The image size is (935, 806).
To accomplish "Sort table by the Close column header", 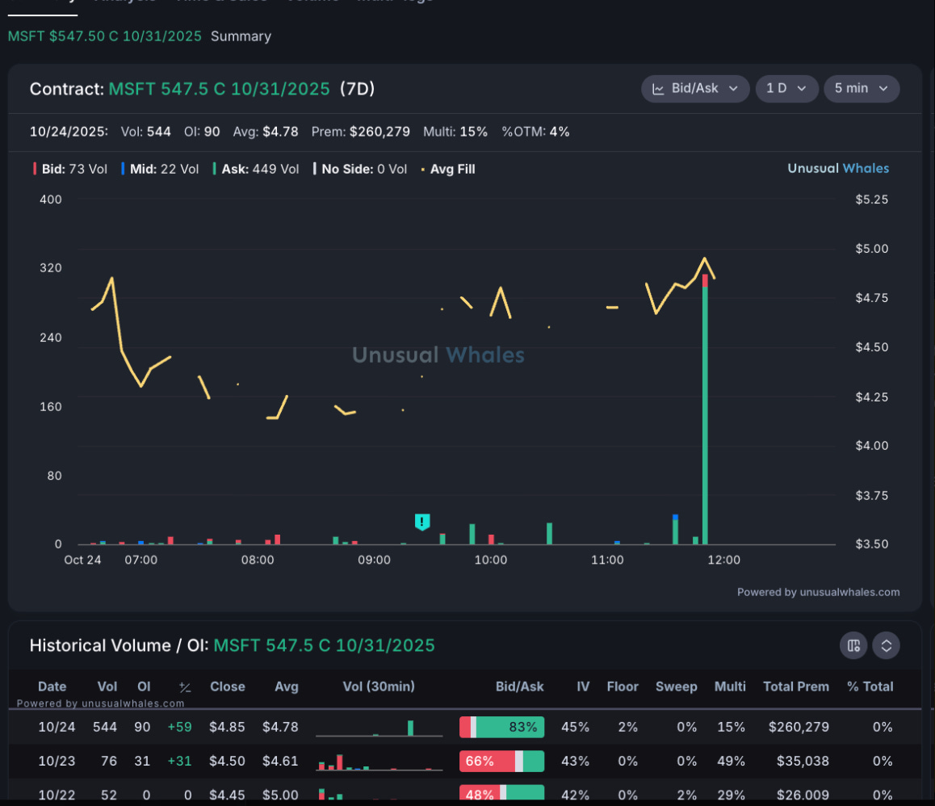I will coord(227,686).
